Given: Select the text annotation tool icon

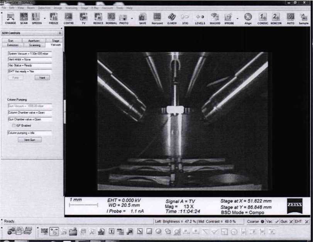Looking at the screenshot, I should (x=111, y=232).
